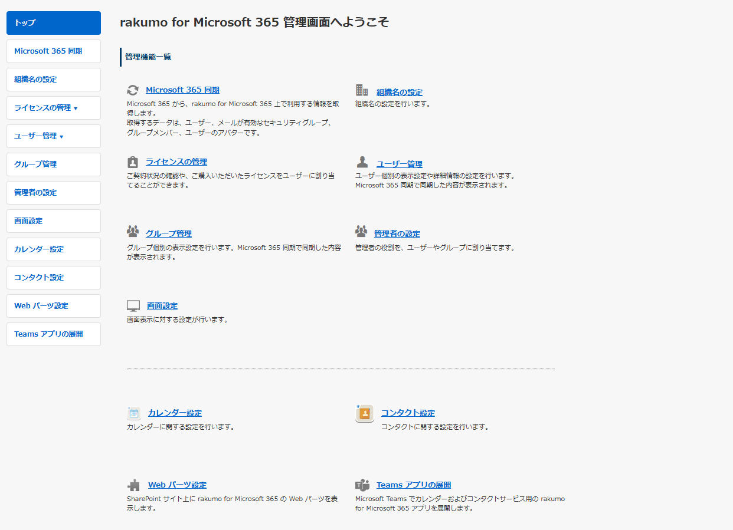The height and width of the screenshot is (530, 733).
Task: Follow the グループ管理 link in main list
Action: tap(169, 233)
